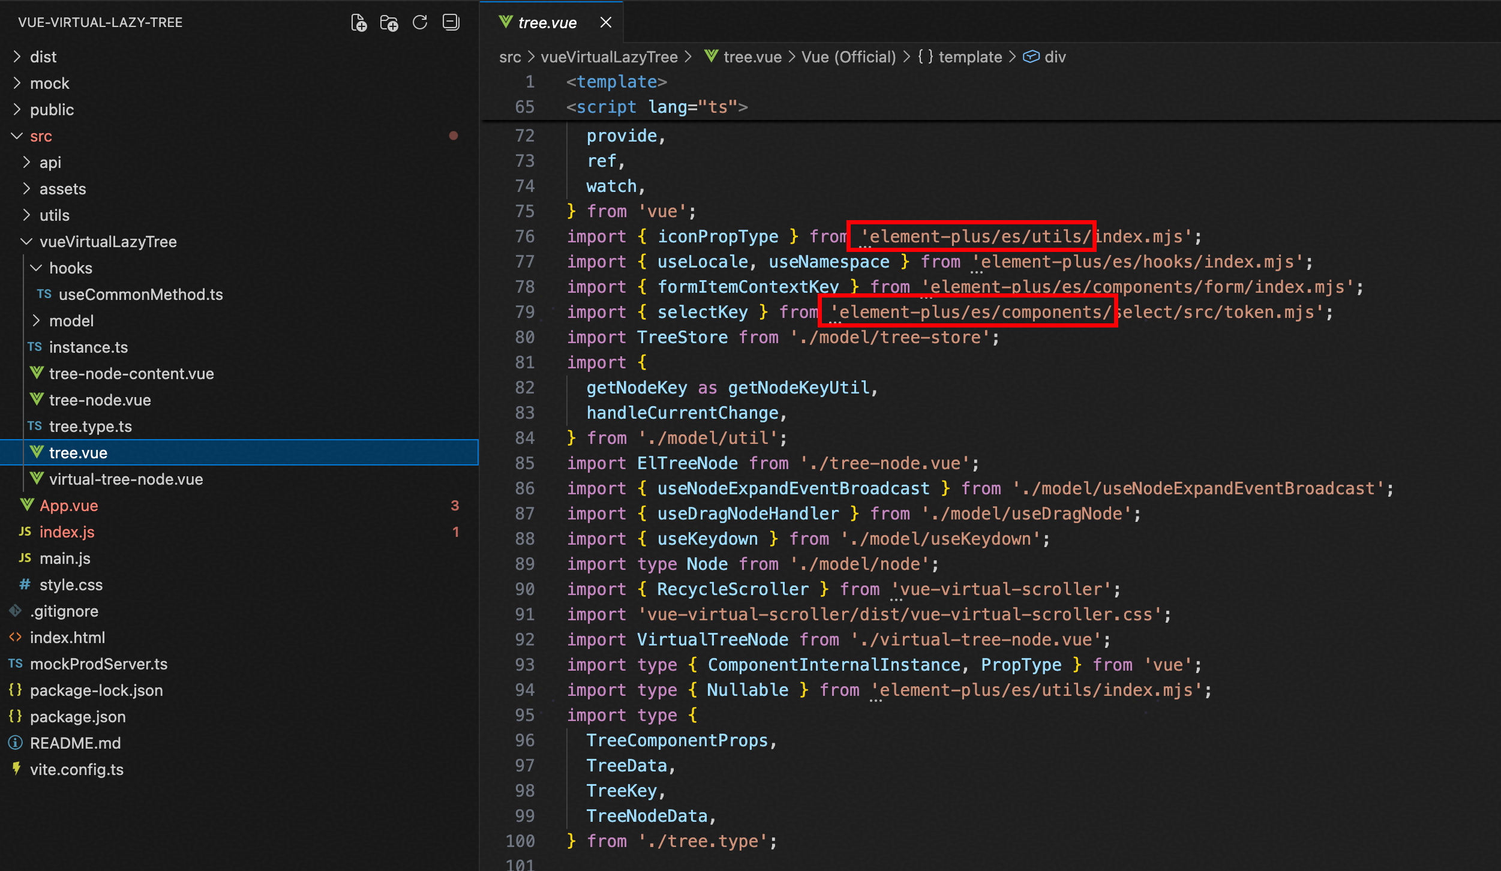Viewport: 1501px width, 871px height.
Task: Click the div symbol icon in breadcrumb
Action: point(1031,57)
